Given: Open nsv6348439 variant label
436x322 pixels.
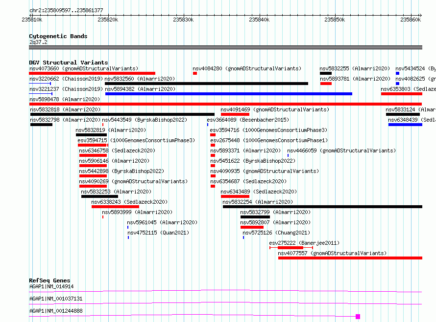Looking at the screenshot, I should pos(412,120).
